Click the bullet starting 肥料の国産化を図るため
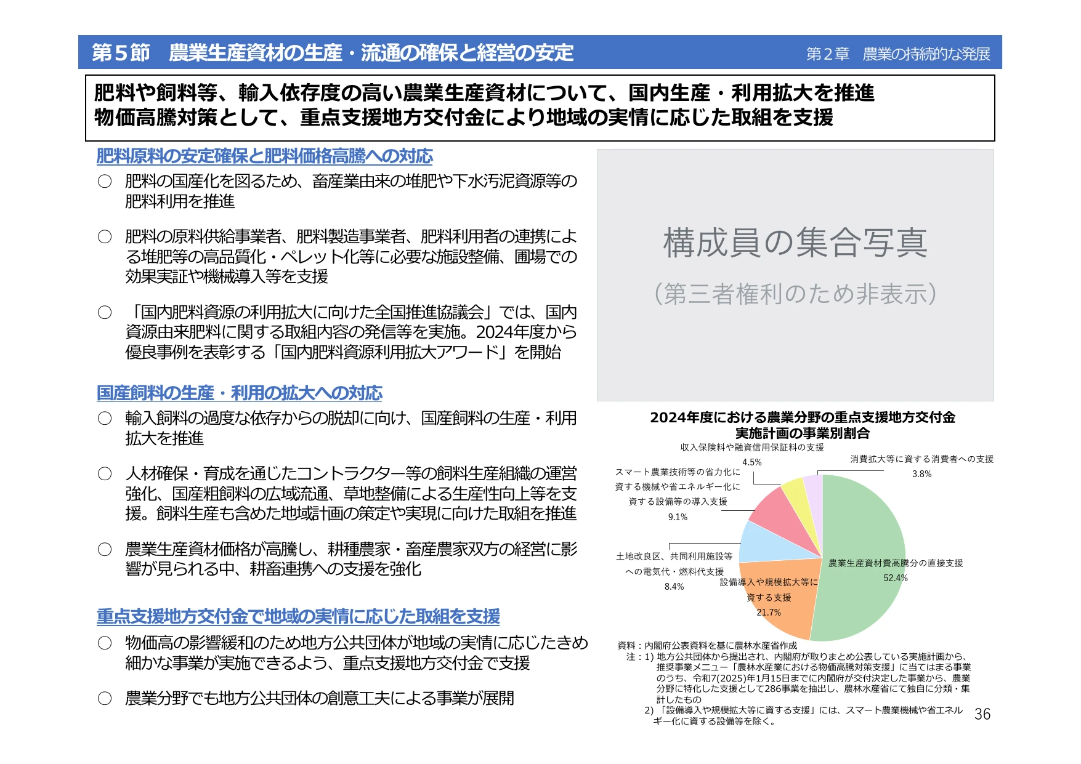This screenshot has height=764, width=1081. point(338,191)
